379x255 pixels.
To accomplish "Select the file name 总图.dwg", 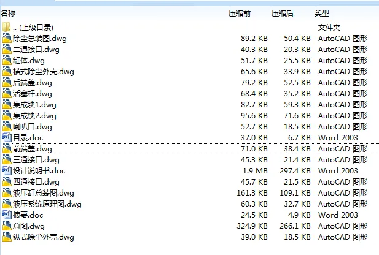I will pyautogui.click(x=29, y=226).
